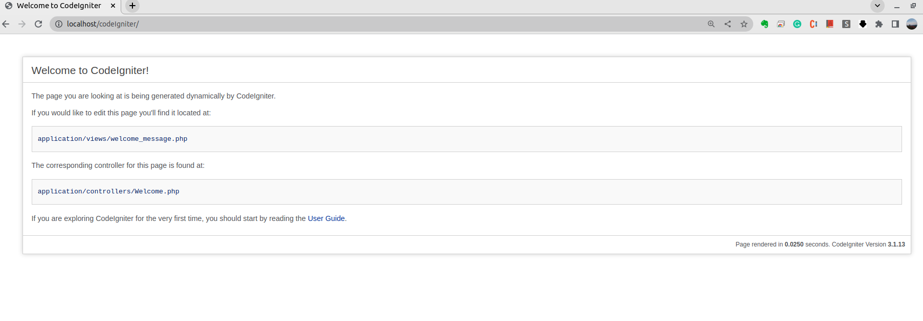Click the welcome_message.php path code block
The height and width of the screenshot is (321, 923).
pyautogui.click(x=466, y=139)
